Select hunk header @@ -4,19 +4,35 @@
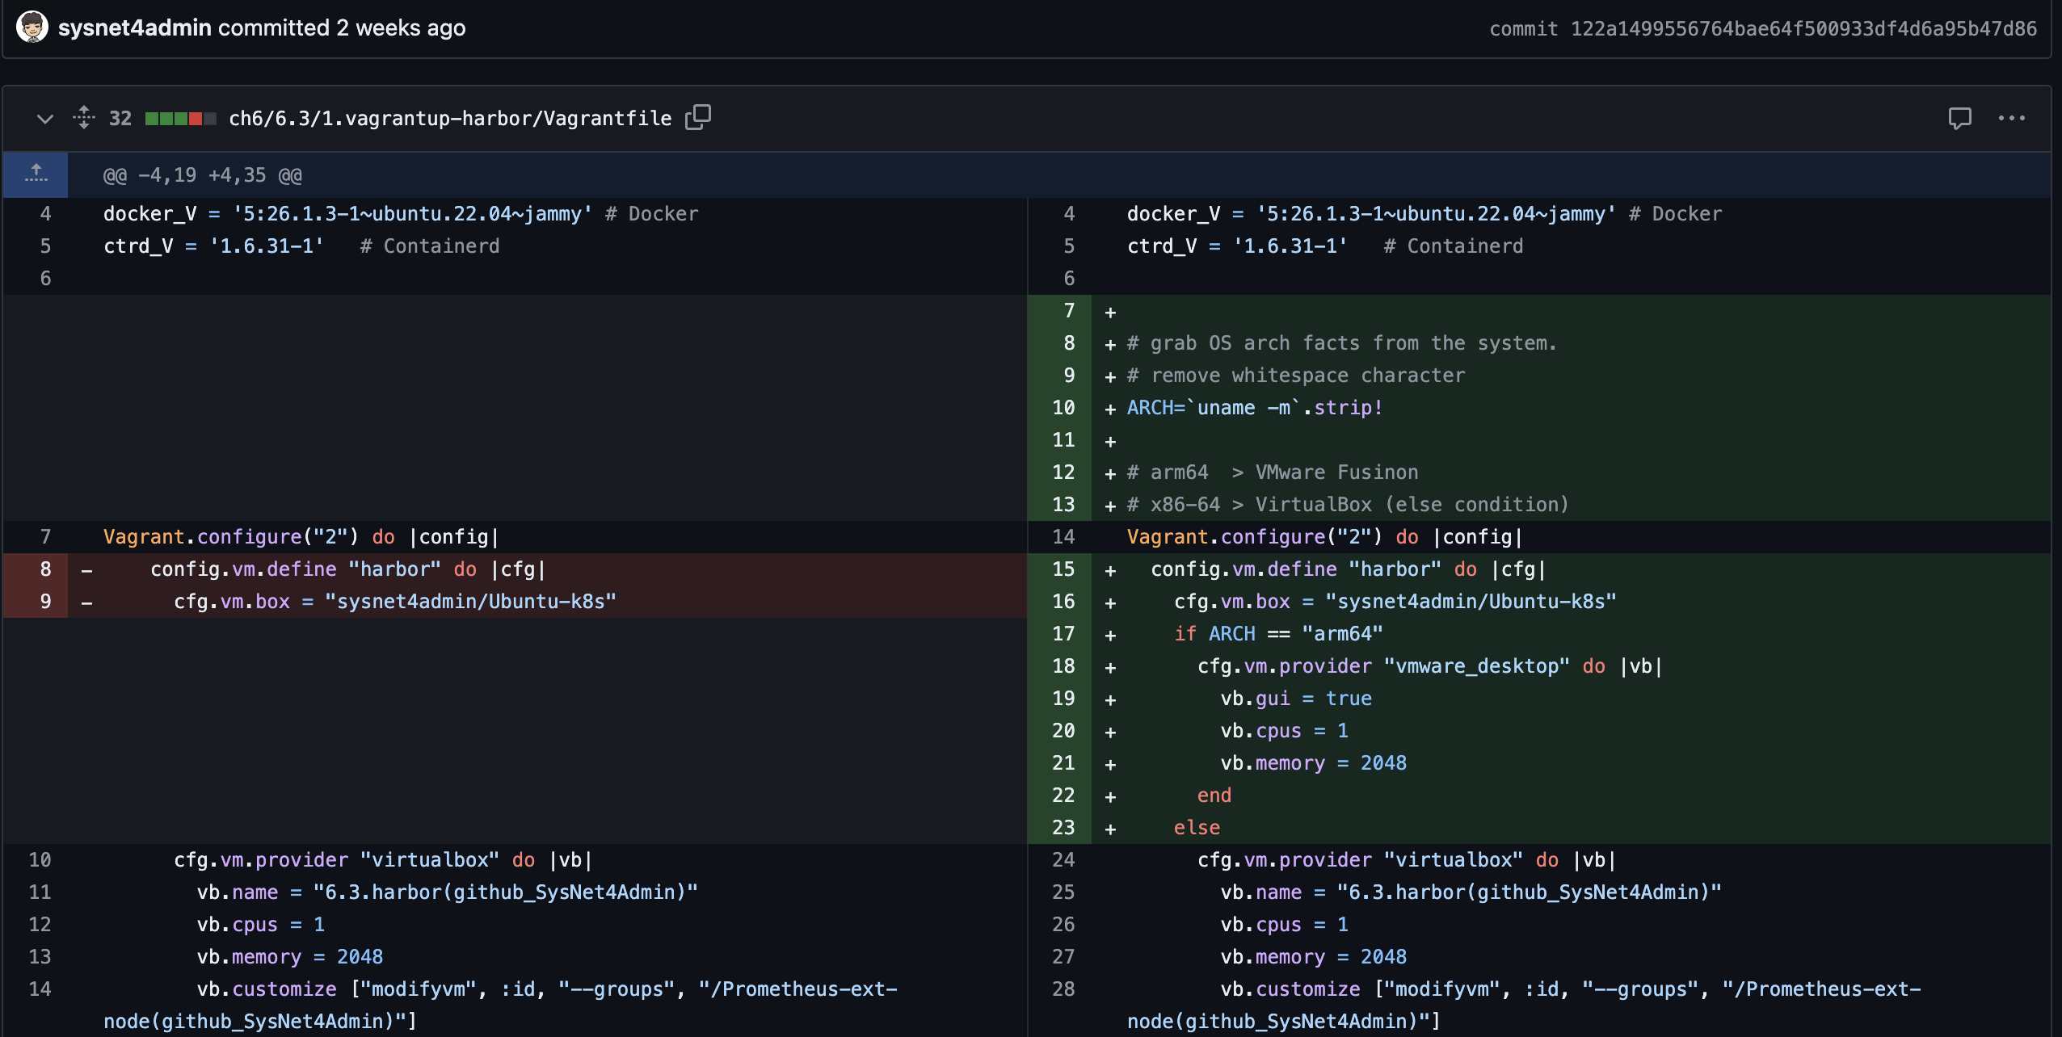Screen dimensions: 2062x1037 203,175
